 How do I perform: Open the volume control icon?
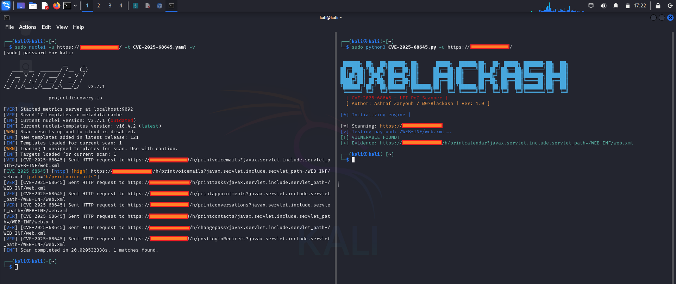coord(603,6)
